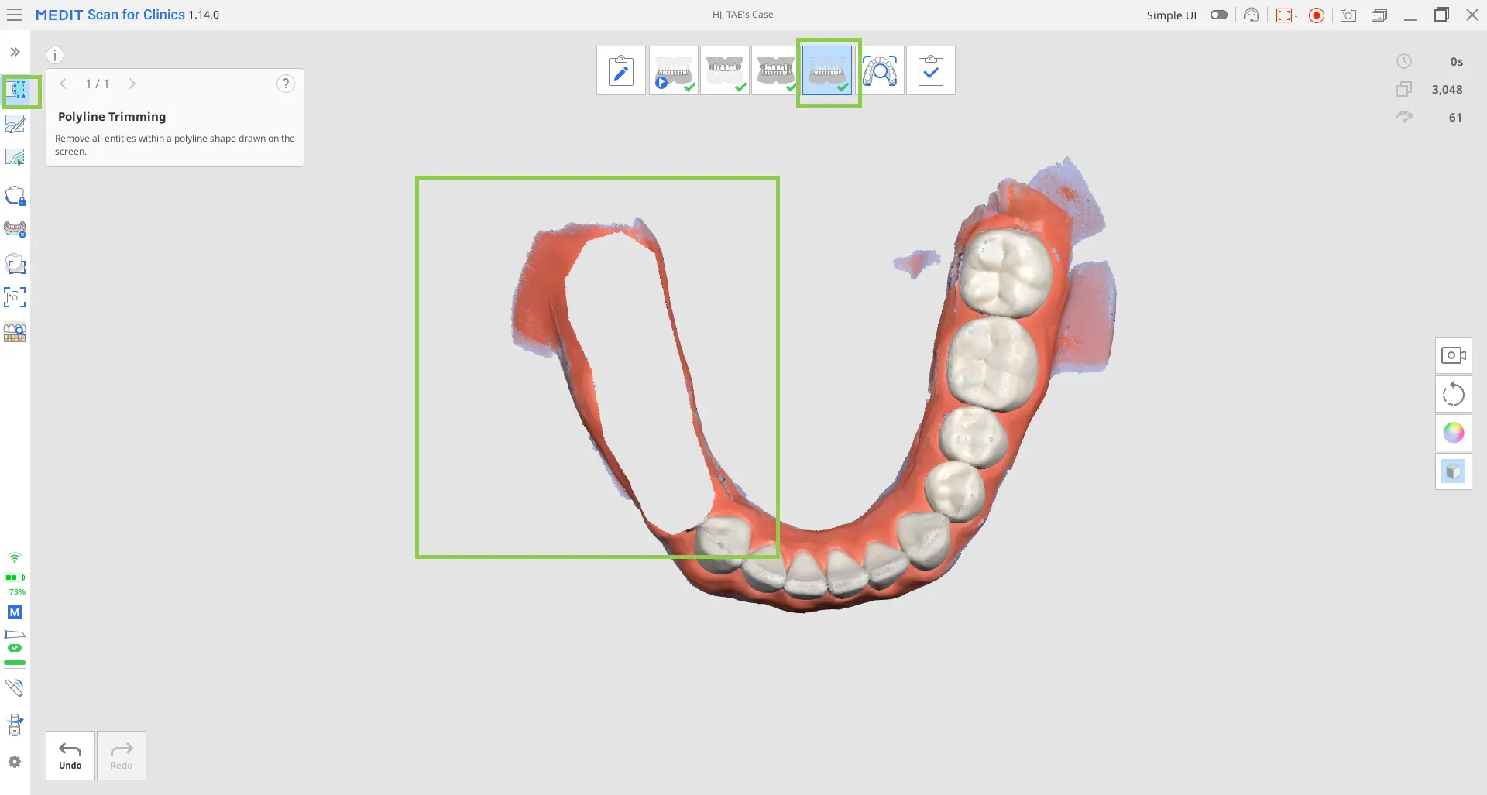Screen dimensions: 1487x795
Task: Start the red screen recording button
Action: 1317,15
